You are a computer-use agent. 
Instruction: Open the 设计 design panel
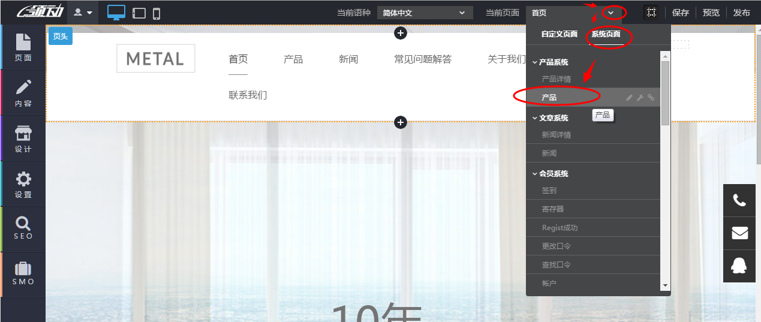coord(23,139)
